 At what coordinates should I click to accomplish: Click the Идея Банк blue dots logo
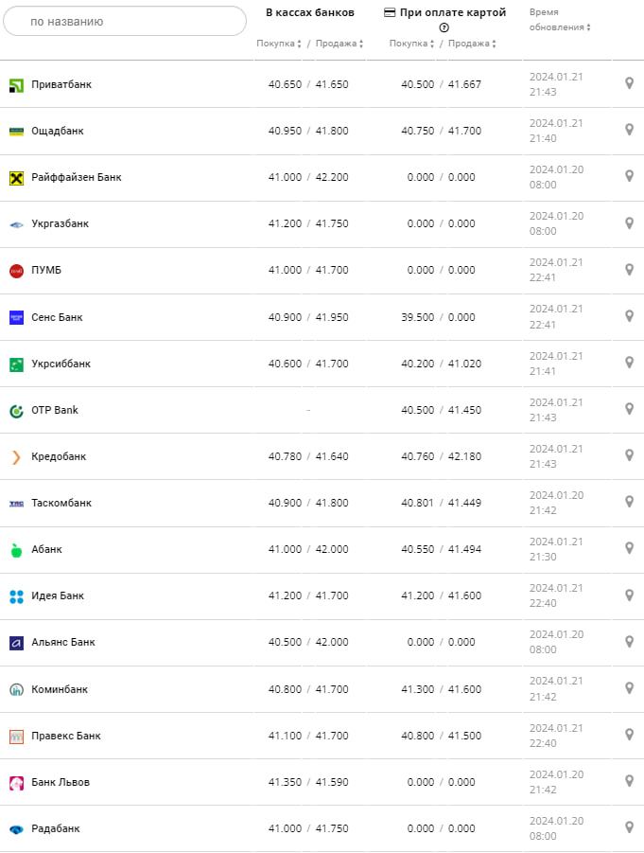[16, 595]
